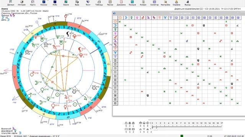The width and height of the screenshot is (245, 137).
Task: Click the square aspect in Mars row, Mercury column
Action: (x=131, y=37)
